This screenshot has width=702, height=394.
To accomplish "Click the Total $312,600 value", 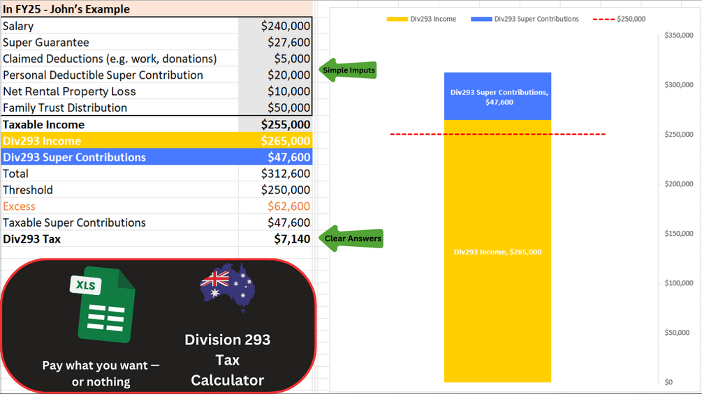I will click(x=286, y=174).
